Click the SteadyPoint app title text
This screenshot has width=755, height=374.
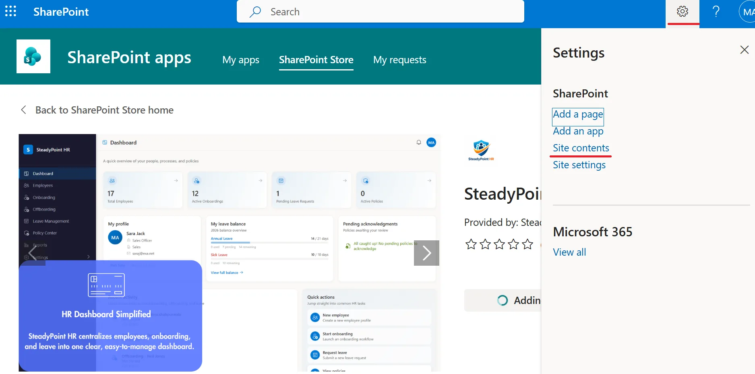coord(503,194)
